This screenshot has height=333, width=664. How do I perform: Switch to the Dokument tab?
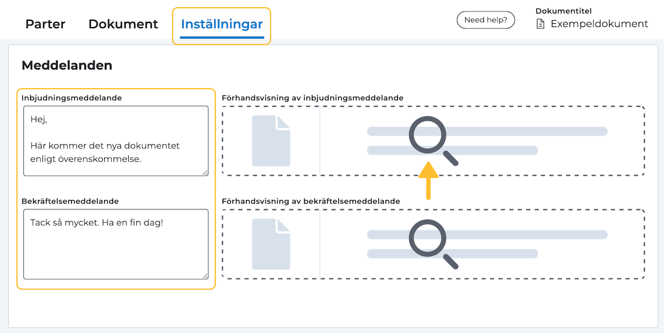click(x=123, y=24)
